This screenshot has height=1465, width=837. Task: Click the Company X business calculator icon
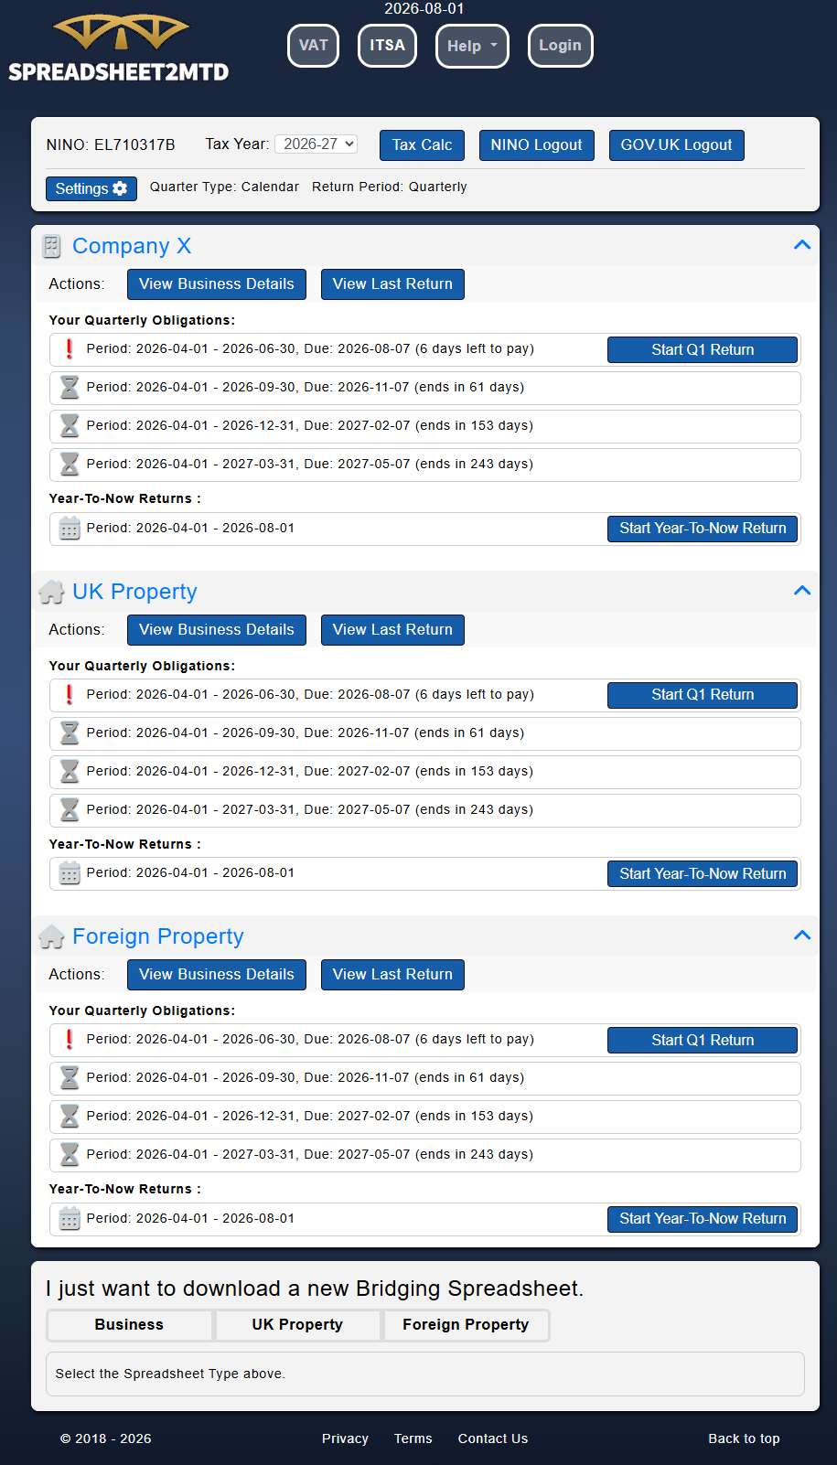52,246
